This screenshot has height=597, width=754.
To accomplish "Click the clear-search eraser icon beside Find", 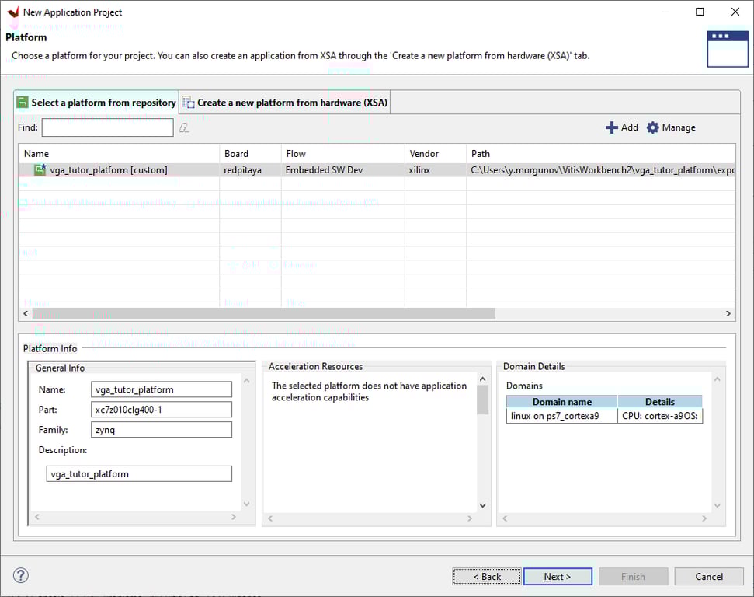I will [184, 127].
